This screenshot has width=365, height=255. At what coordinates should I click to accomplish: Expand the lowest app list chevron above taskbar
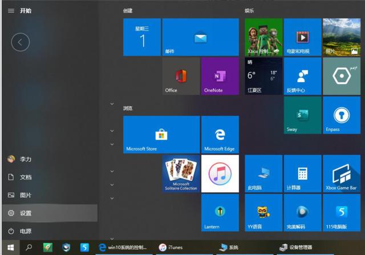(x=112, y=238)
